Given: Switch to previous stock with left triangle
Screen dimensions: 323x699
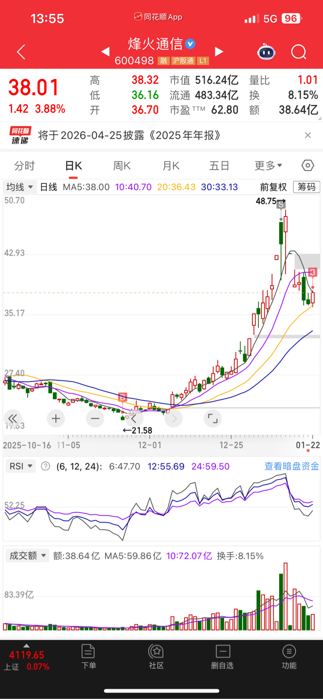Looking at the screenshot, I should 106,51.
